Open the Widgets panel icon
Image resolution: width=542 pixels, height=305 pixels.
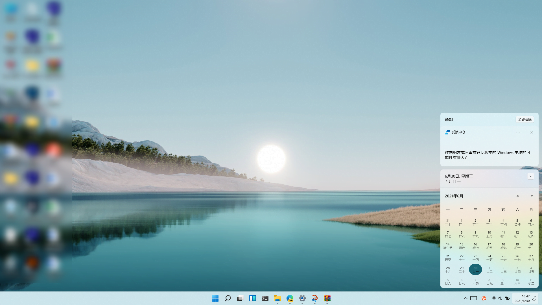252,298
